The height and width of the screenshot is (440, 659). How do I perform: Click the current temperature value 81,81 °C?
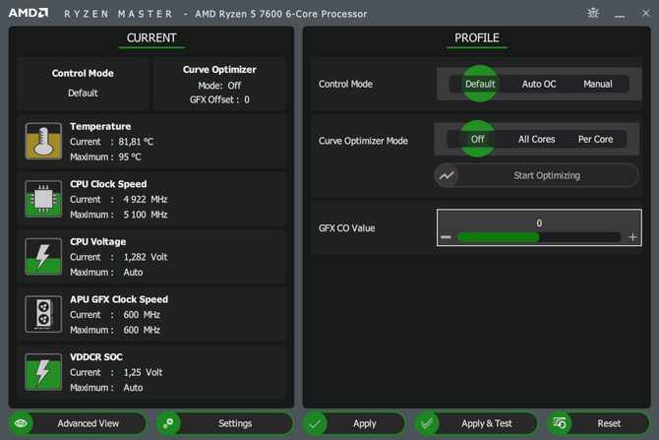pos(136,142)
